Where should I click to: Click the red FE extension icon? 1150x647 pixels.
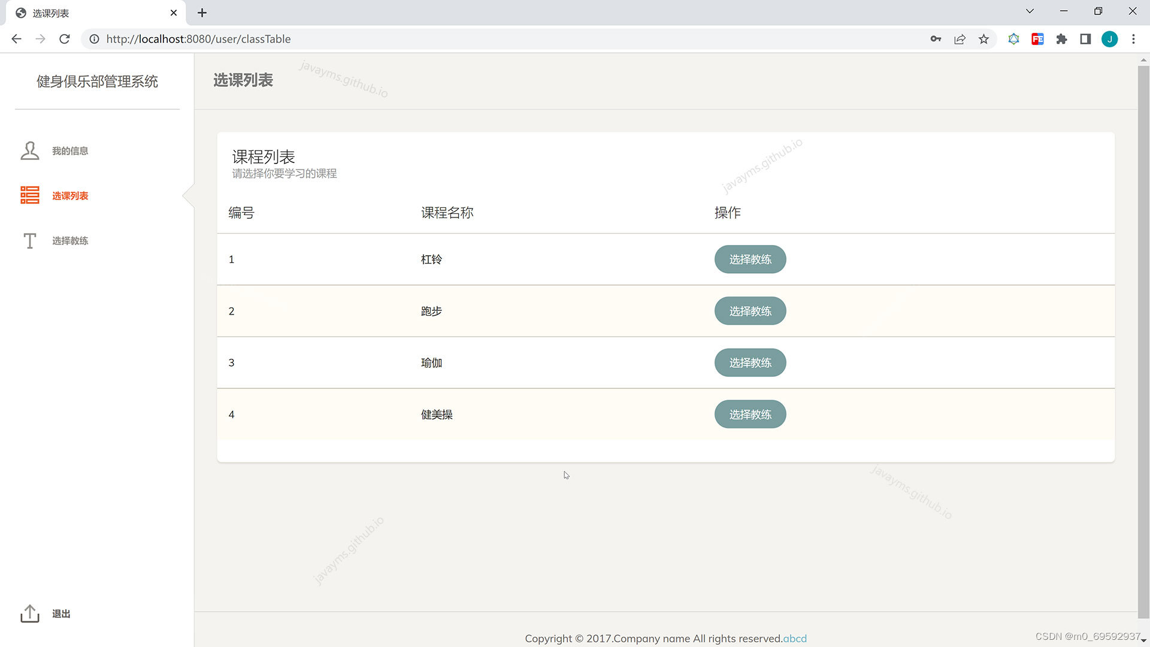(1037, 39)
